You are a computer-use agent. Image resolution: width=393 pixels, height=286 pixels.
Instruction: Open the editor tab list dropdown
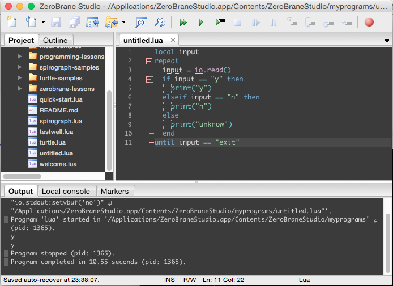(x=387, y=41)
